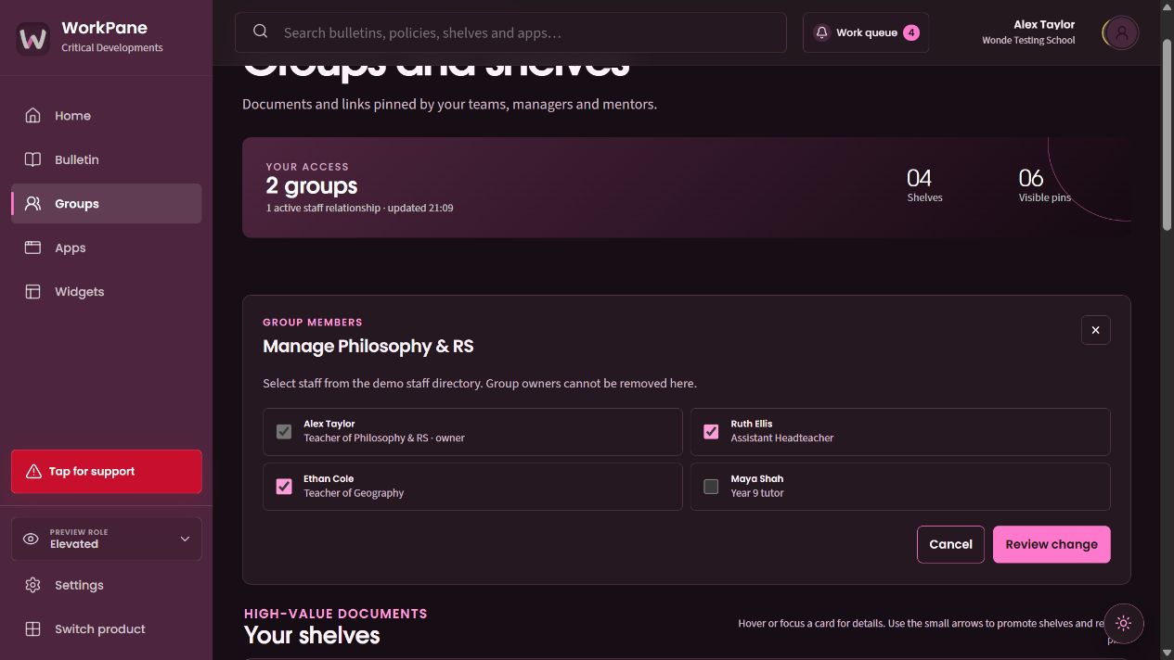
Task: Toggle light theme sun button
Action: [1124, 623]
